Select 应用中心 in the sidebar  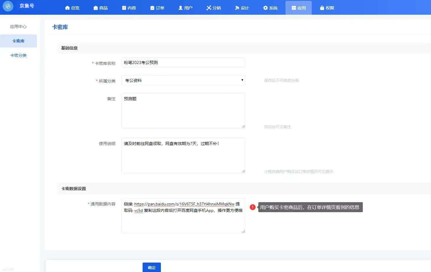point(18,27)
